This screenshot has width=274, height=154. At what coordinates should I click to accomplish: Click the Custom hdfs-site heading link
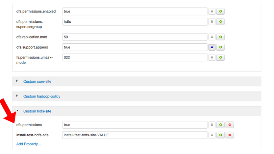point(37,111)
